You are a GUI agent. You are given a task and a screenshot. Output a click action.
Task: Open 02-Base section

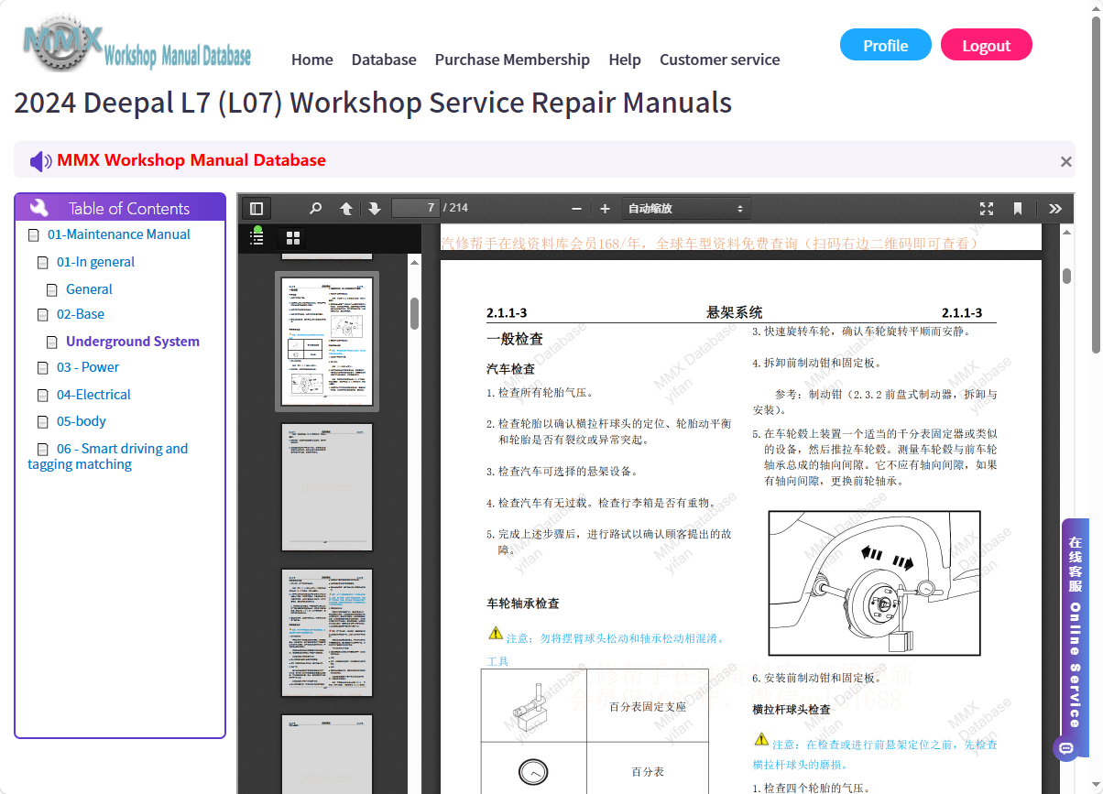[x=81, y=314]
